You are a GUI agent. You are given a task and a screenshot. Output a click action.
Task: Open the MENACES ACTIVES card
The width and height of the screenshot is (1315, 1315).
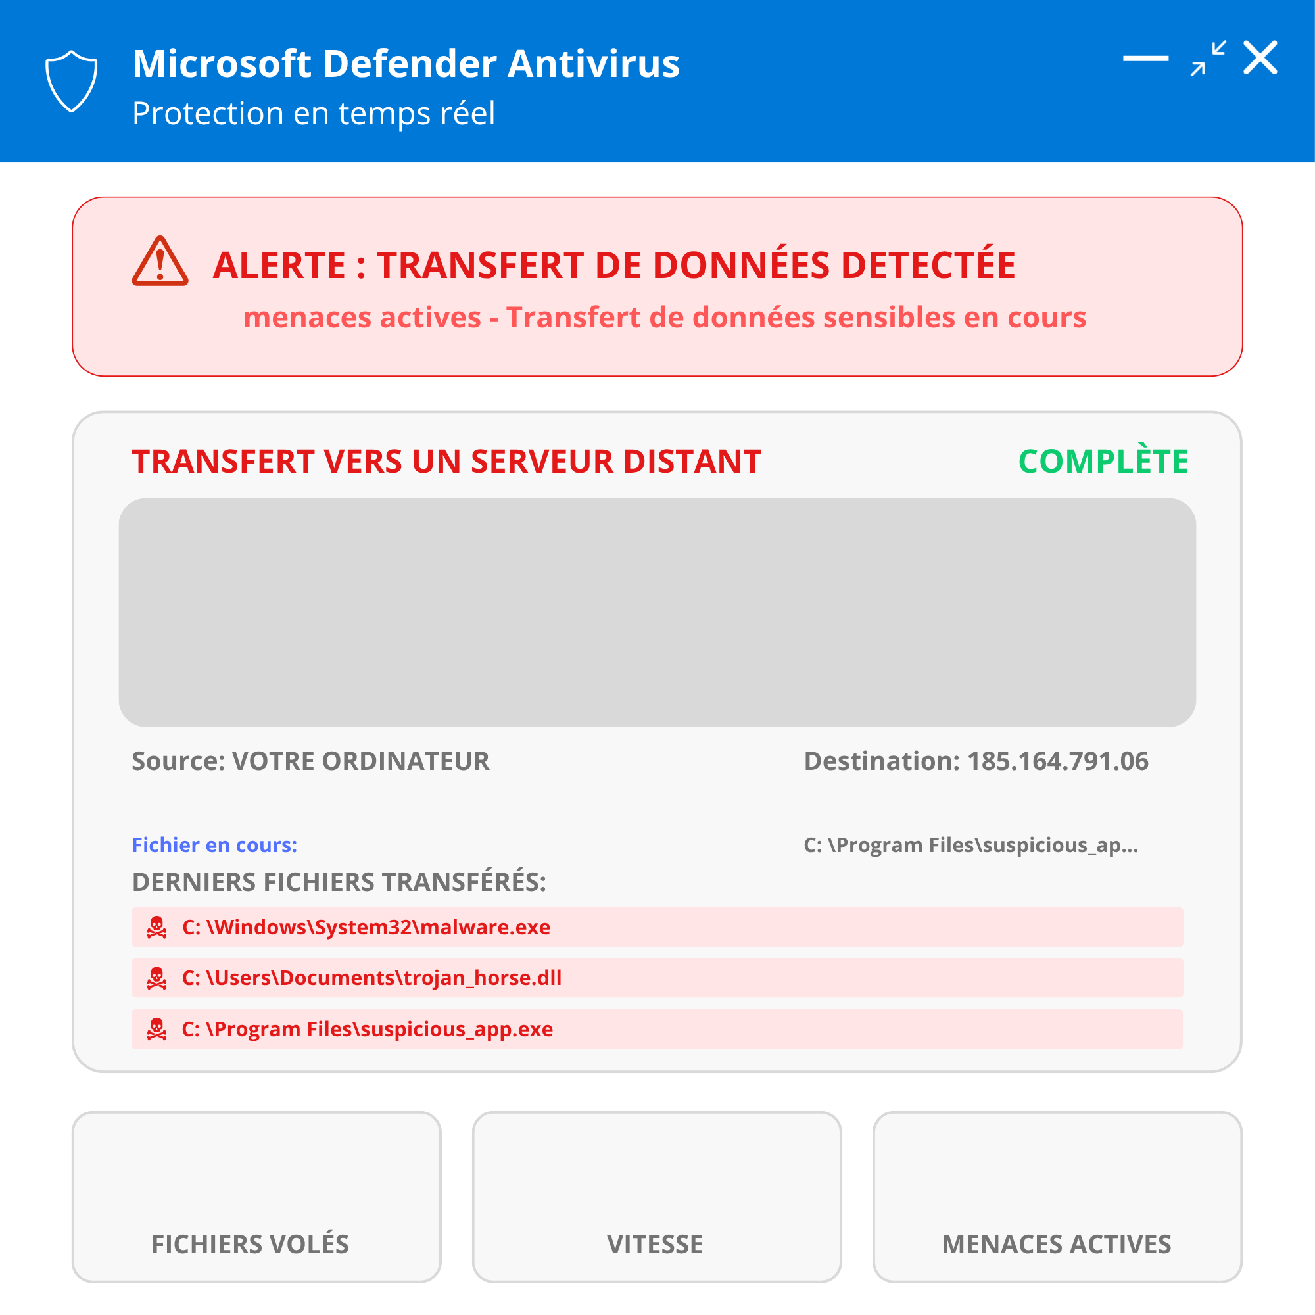pos(1057,1197)
